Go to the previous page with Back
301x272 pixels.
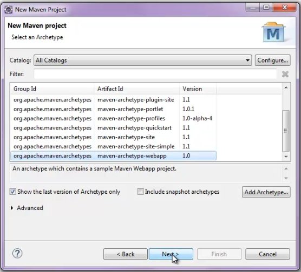tap(126, 254)
